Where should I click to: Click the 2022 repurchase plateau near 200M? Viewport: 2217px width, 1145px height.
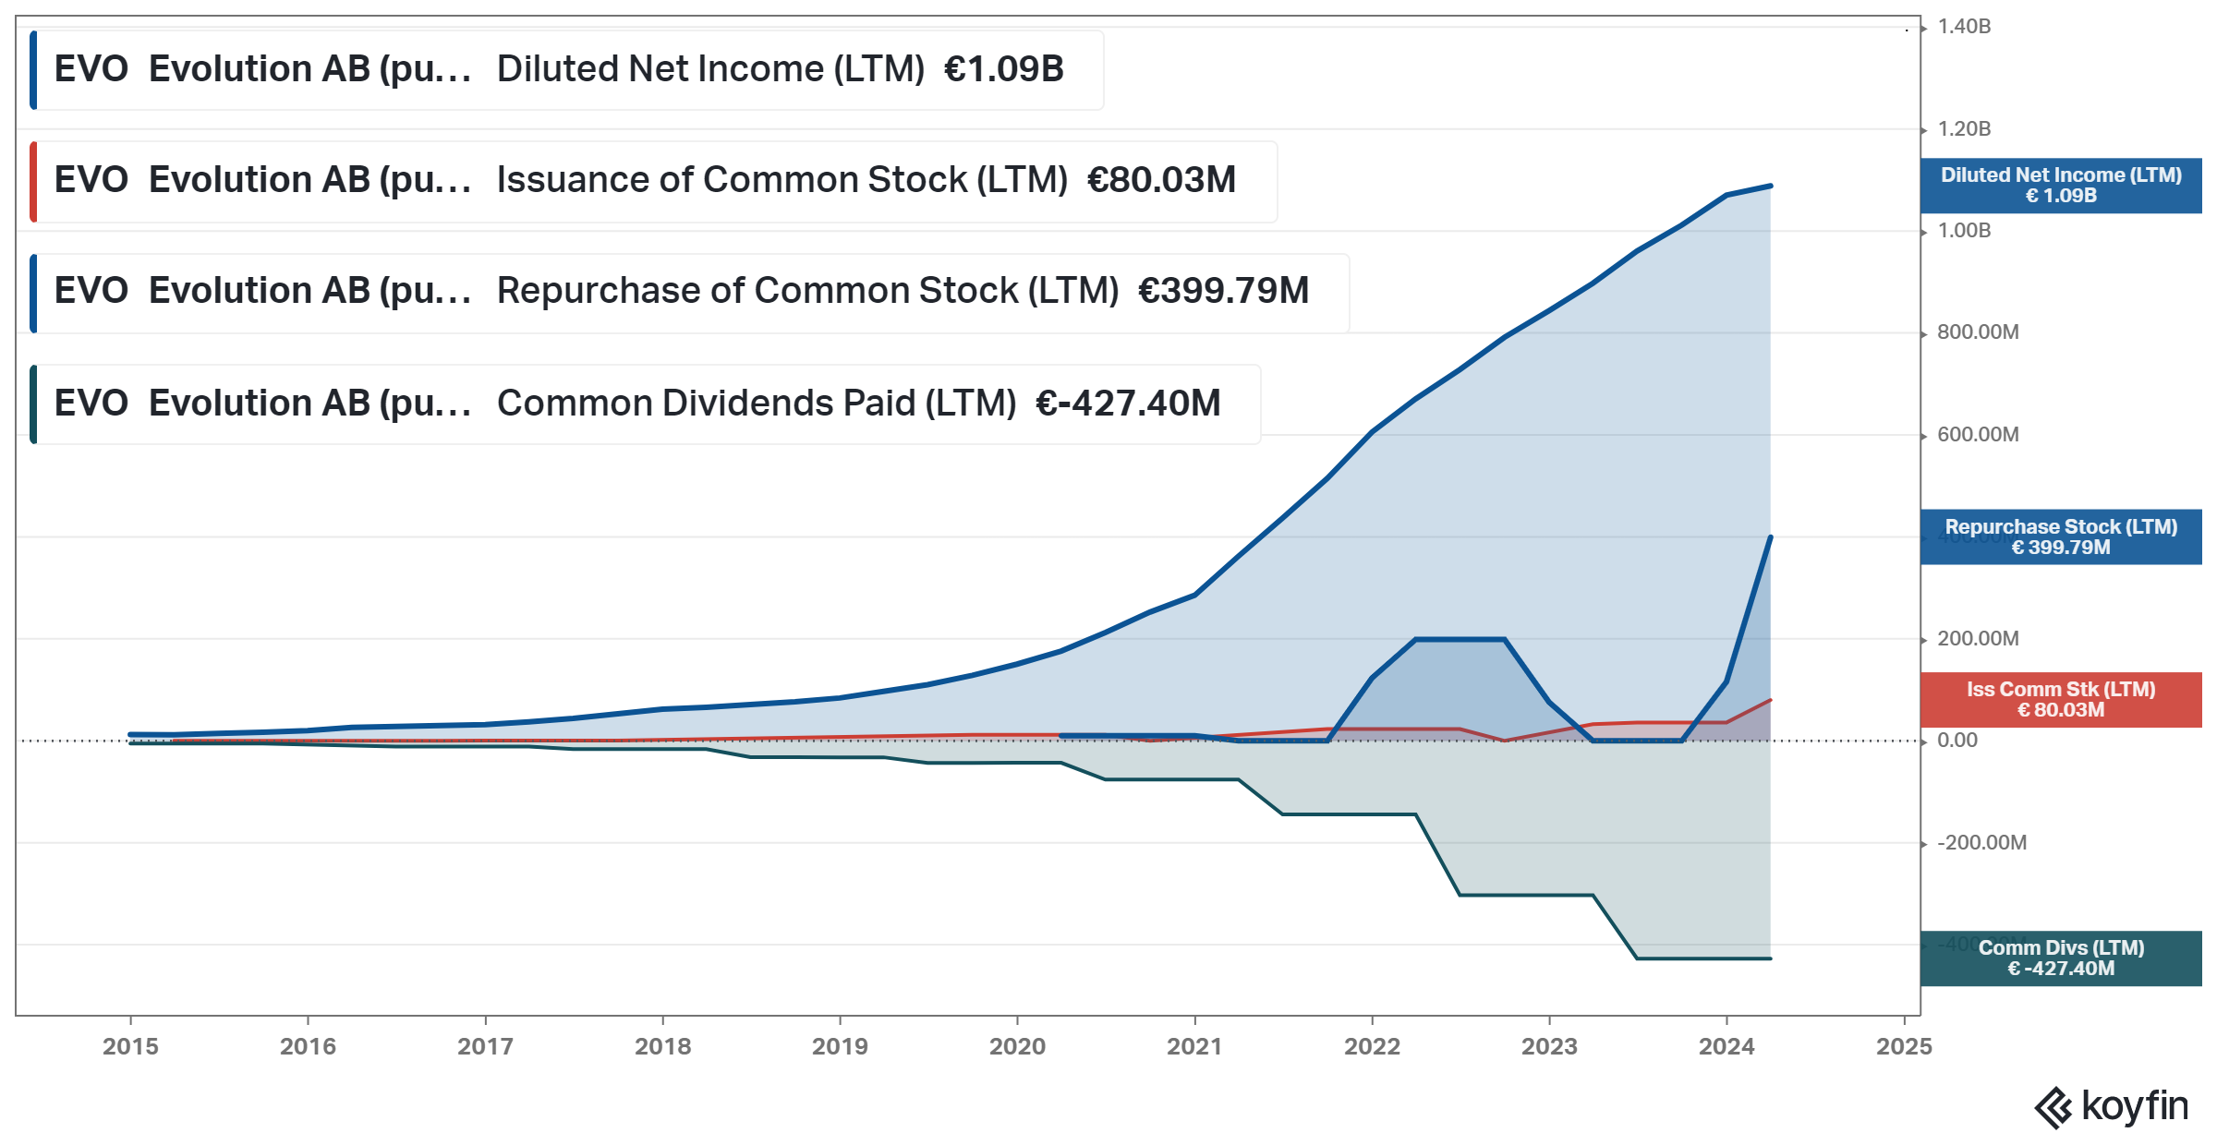coord(1460,639)
